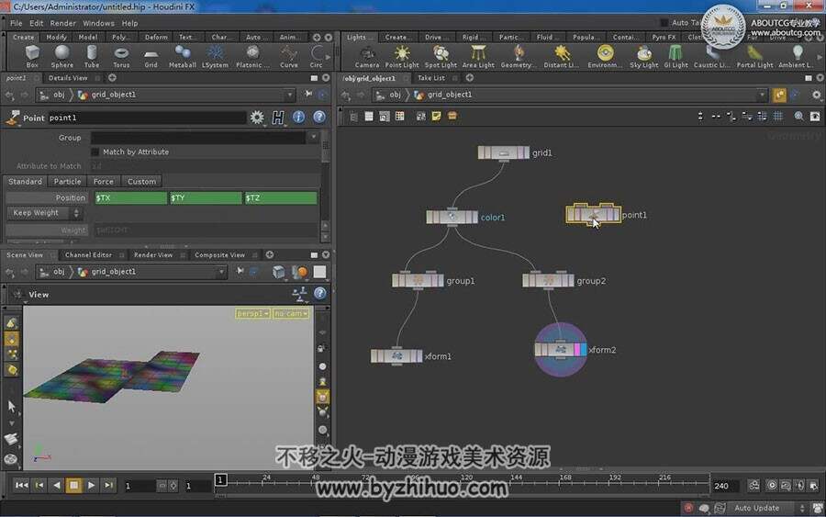Switch to the Details View tab
826x517 pixels.
(x=68, y=78)
